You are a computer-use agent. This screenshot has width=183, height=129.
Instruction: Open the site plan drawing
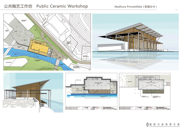47,42
